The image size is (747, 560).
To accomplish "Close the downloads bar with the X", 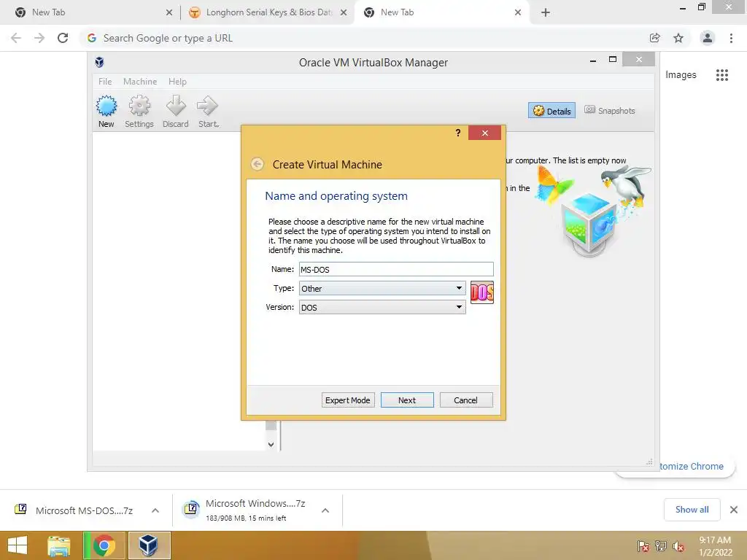I will (734, 510).
